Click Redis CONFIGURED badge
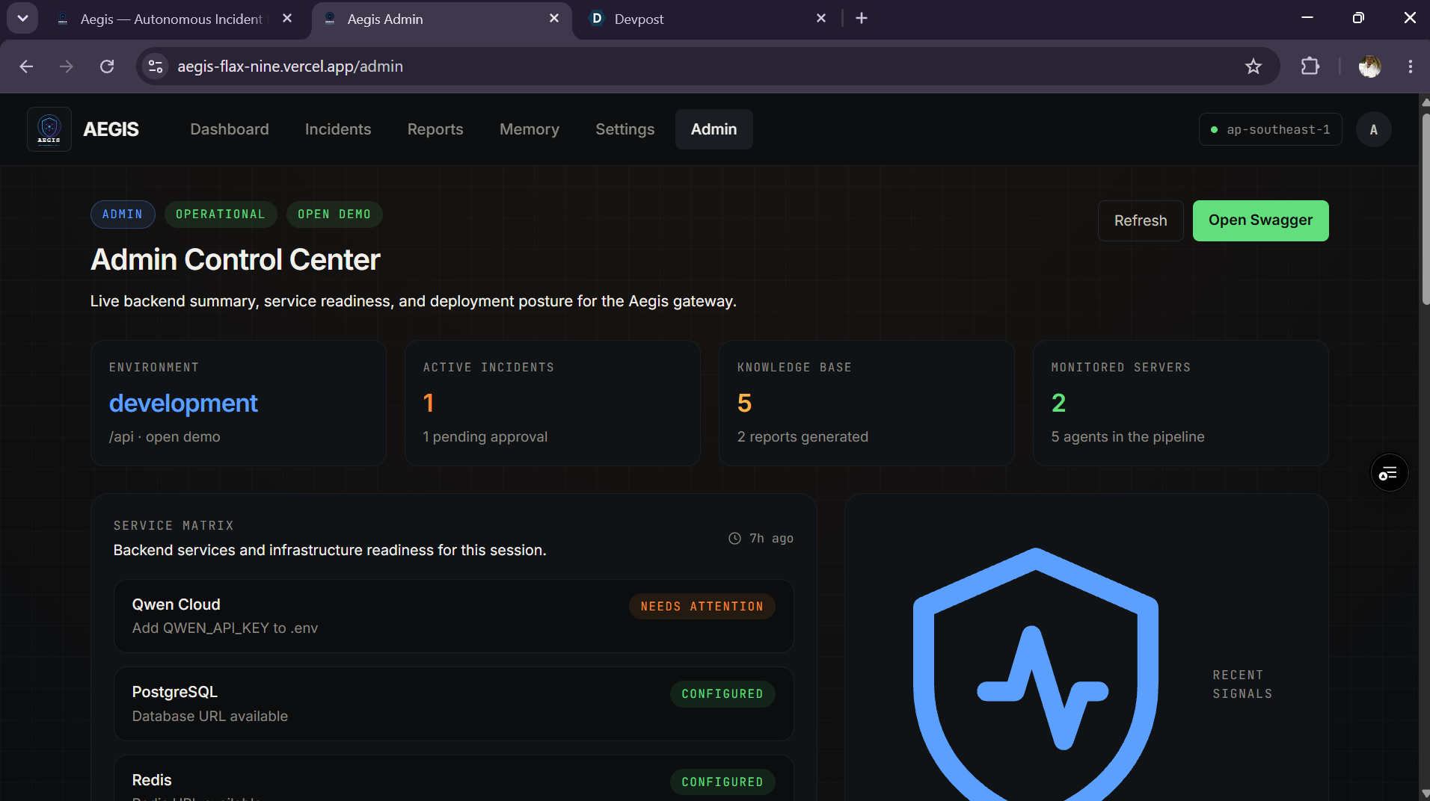 click(722, 782)
